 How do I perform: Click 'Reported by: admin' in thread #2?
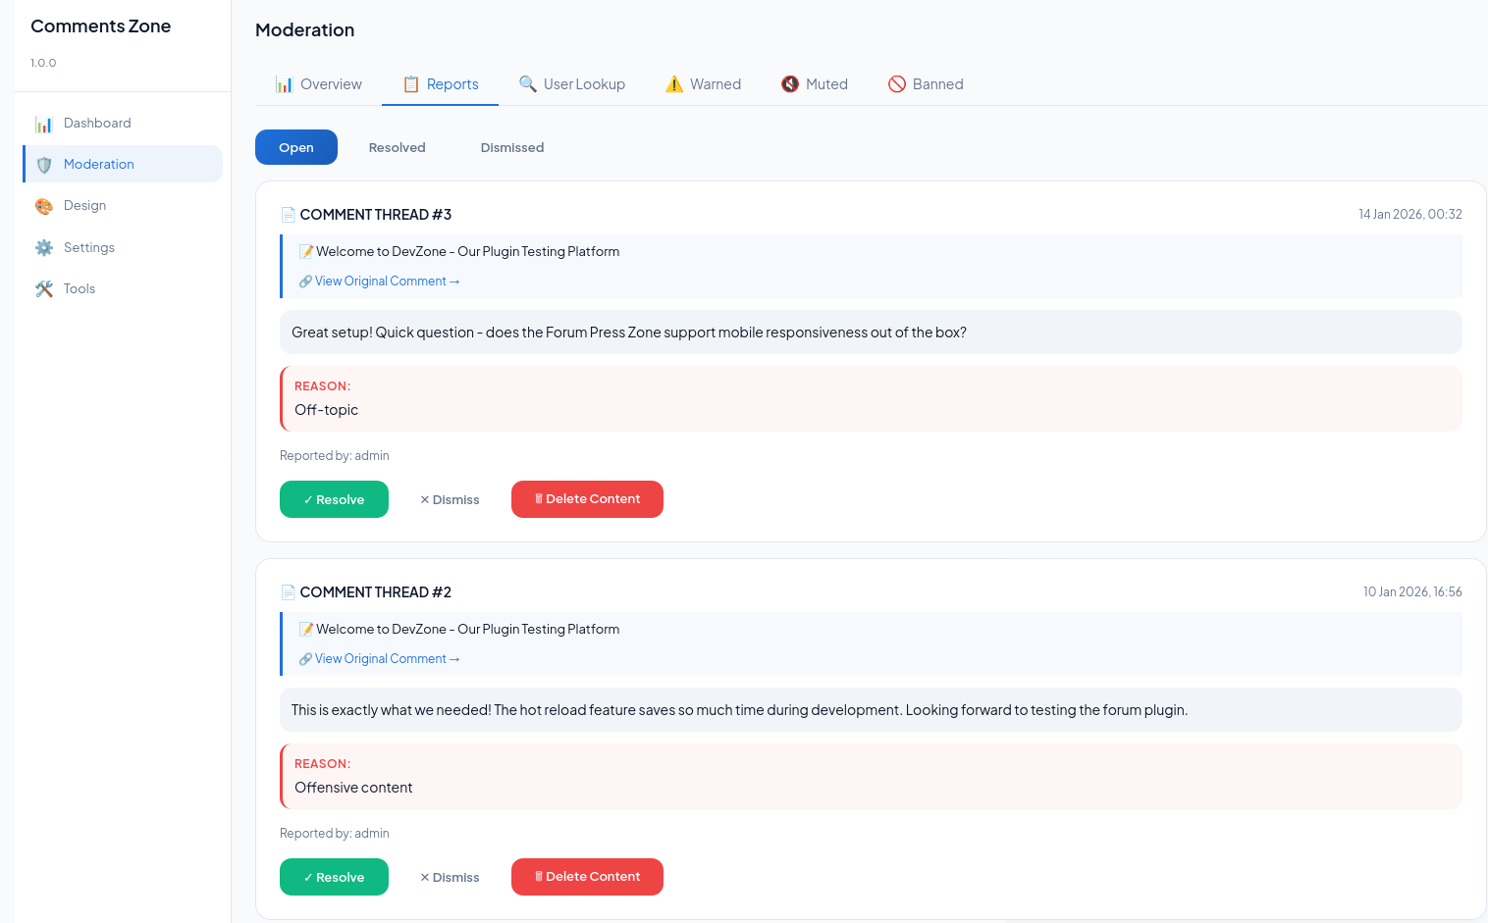coord(335,834)
